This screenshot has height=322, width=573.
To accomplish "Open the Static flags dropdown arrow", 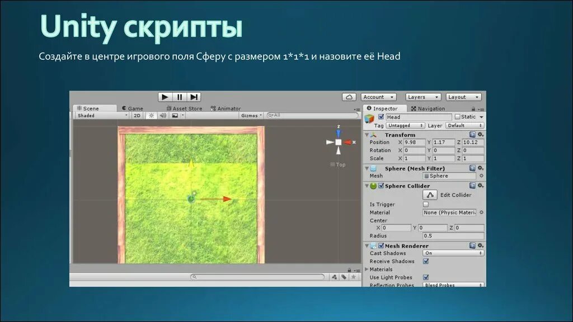I will [481, 117].
